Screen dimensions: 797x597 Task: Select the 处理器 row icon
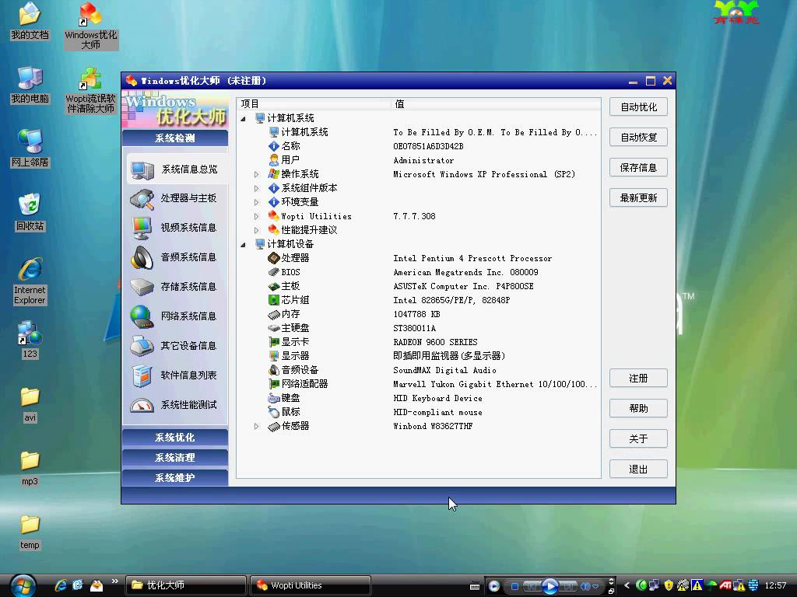[274, 258]
